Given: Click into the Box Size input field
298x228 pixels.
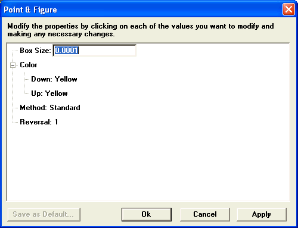Looking at the screenshot, I should click(x=95, y=51).
